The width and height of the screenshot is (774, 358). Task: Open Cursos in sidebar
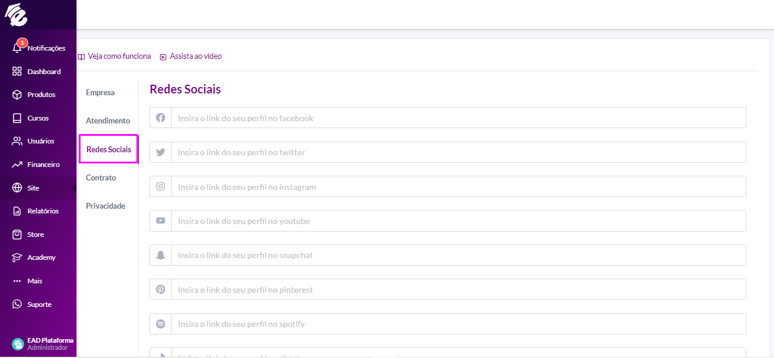coord(38,118)
